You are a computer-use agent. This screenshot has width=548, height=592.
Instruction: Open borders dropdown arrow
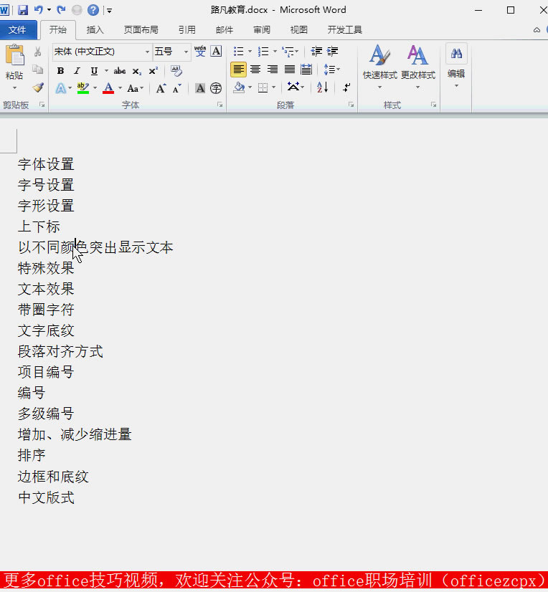(273, 87)
